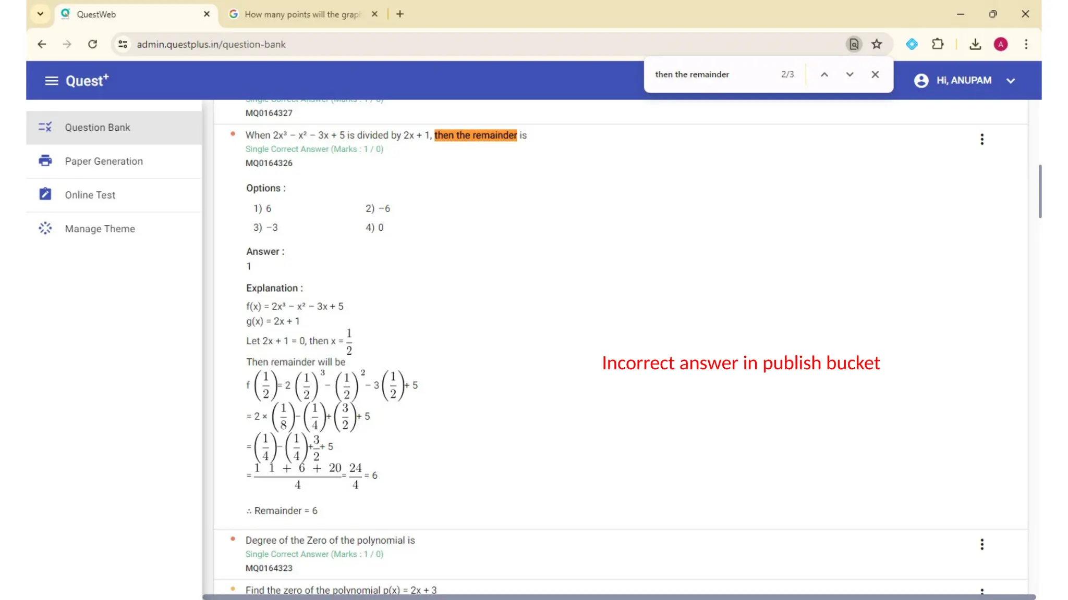The image size is (1068, 600).
Task: Select Online Test in sidebar
Action: [x=90, y=195]
